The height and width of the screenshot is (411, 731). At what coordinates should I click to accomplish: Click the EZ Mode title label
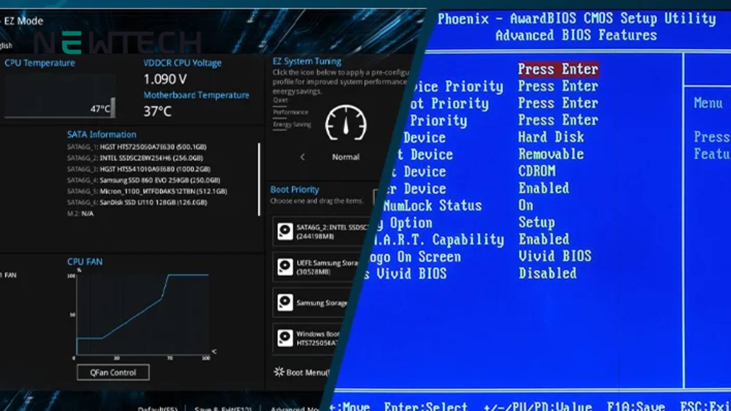[24, 21]
